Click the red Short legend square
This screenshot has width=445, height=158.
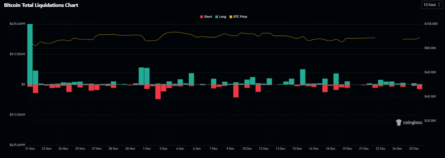pos(202,16)
